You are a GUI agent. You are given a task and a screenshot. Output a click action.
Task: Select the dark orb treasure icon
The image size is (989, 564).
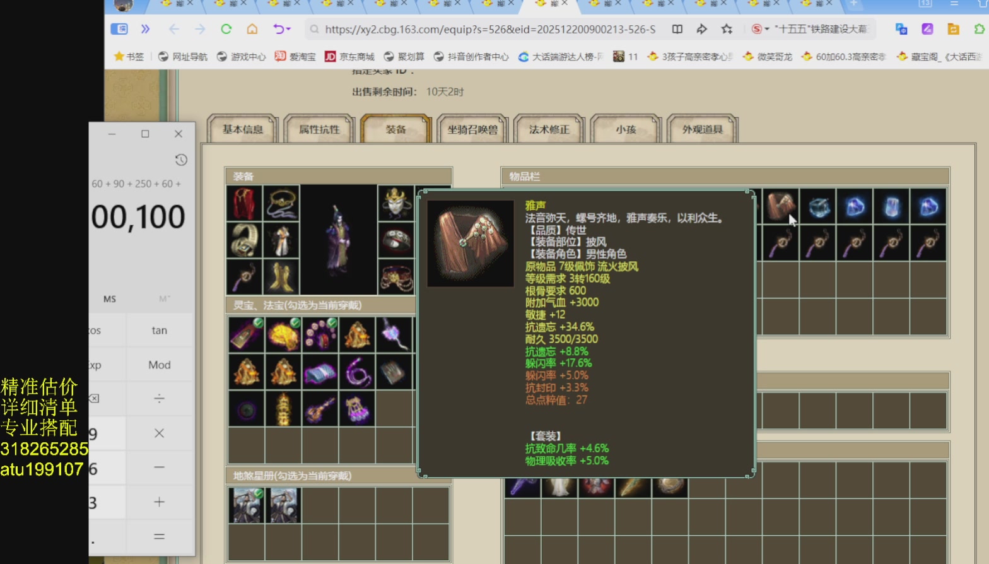pyautogui.click(x=246, y=408)
